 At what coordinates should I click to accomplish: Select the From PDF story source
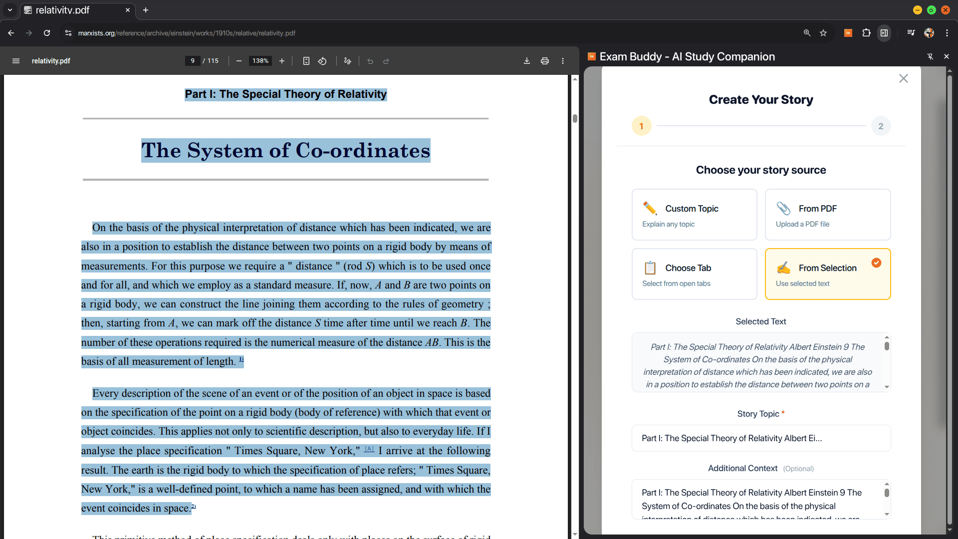pos(827,215)
